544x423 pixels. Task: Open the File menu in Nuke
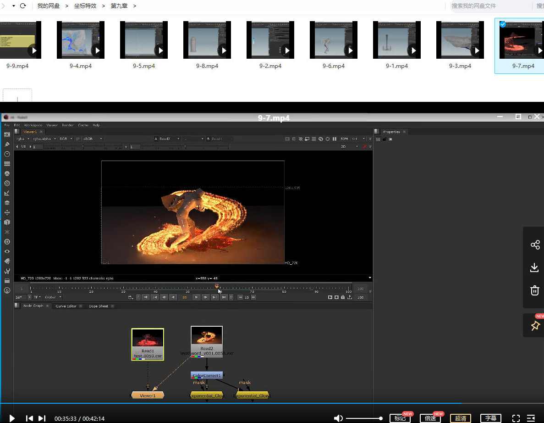(x=7, y=125)
